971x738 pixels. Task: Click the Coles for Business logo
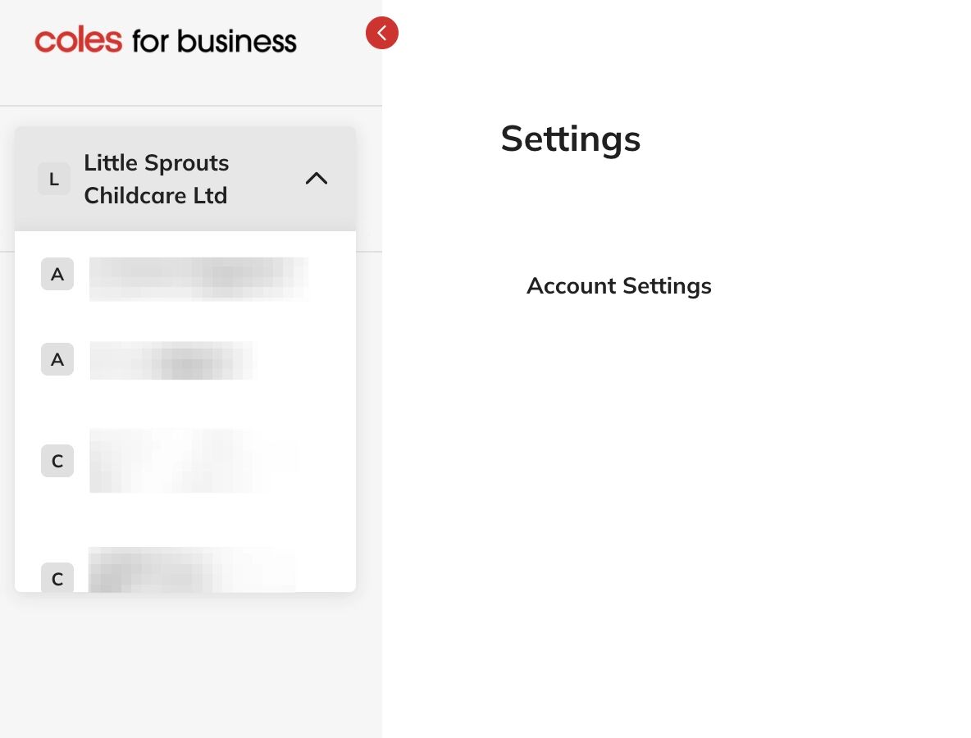click(x=166, y=41)
